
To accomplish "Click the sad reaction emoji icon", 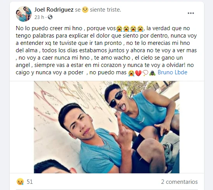I will tap(20, 181).
